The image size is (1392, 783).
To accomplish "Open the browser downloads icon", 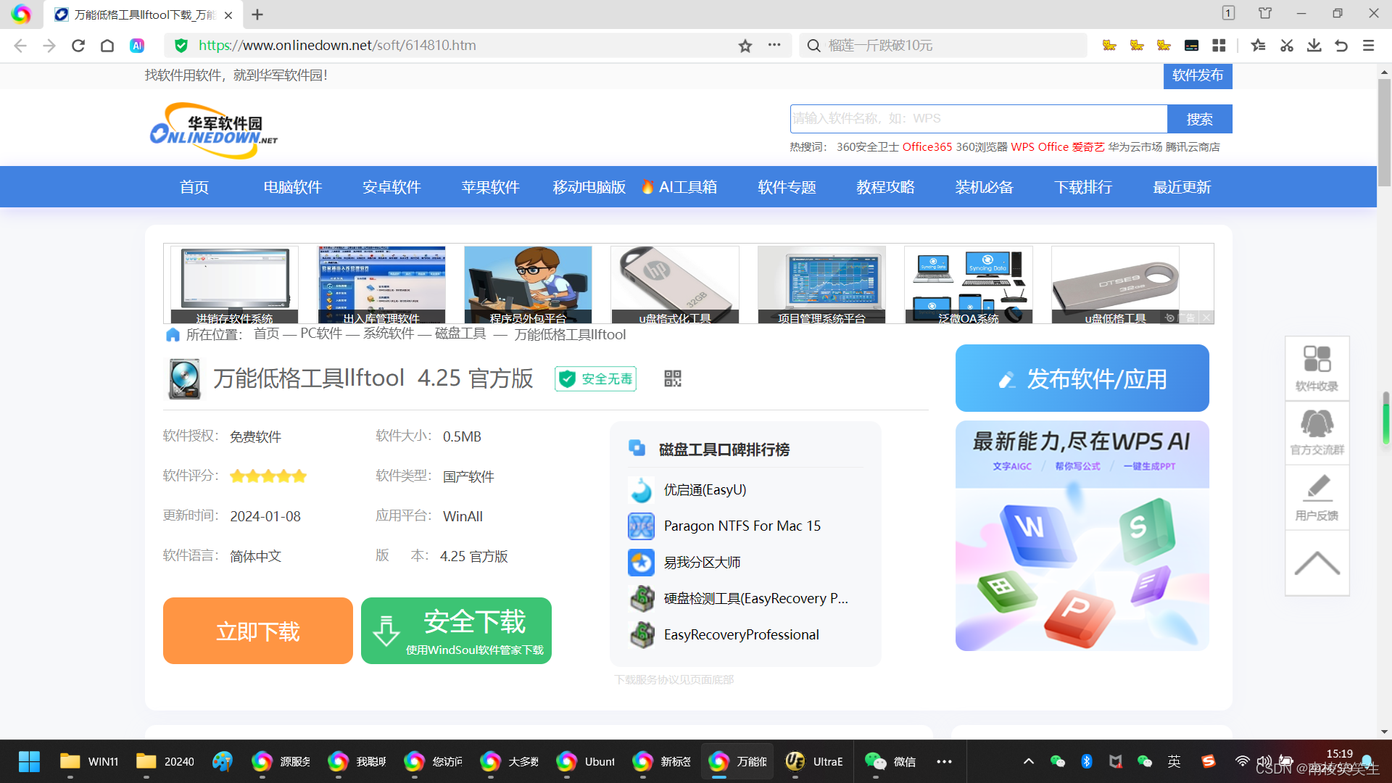I will click(1314, 46).
